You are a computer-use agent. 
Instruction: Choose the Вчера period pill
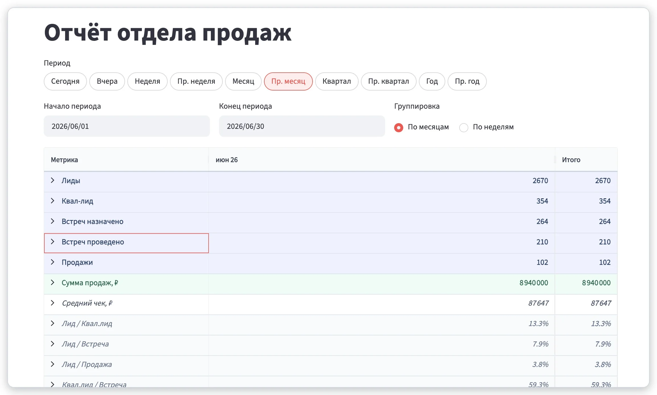pyautogui.click(x=107, y=81)
